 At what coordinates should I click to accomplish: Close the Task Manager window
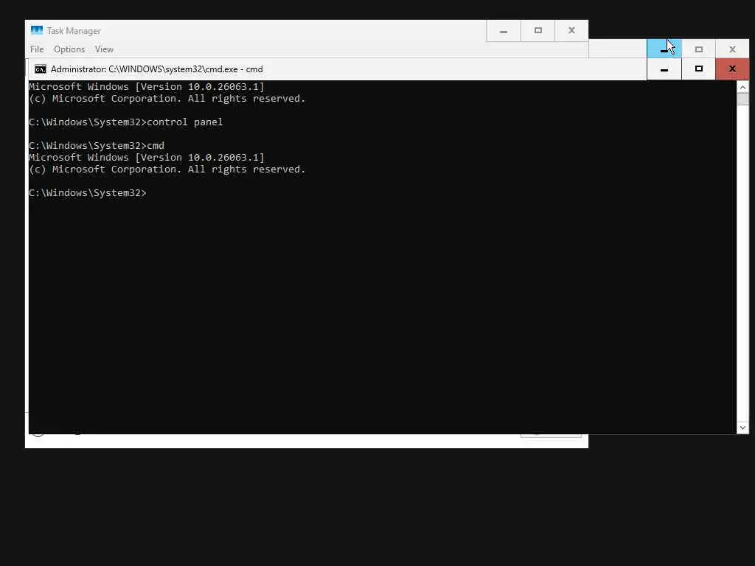click(571, 31)
